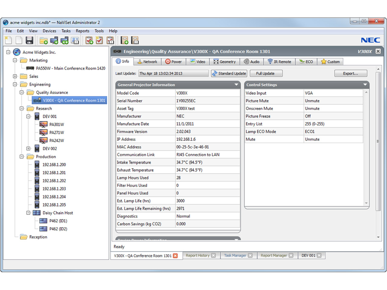Expand the Sales folder in tree

15,76
